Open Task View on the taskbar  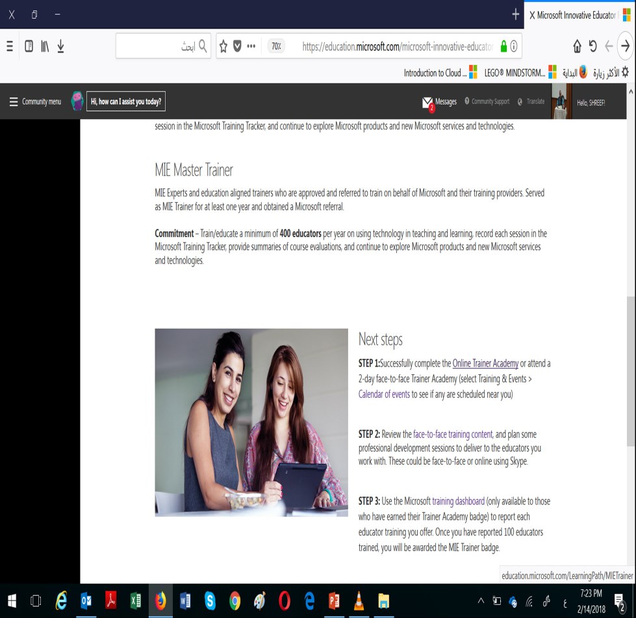(x=36, y=601)
